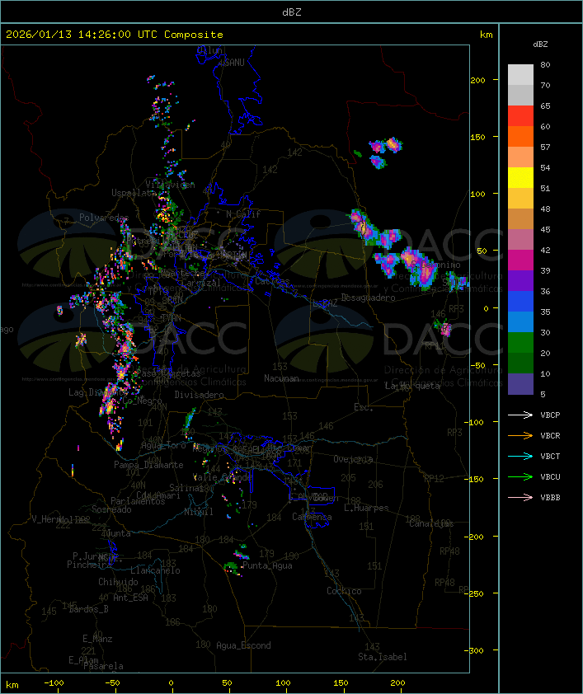Click the dBZ heading above the color scale
This screenshot has width=583, height=694.
pyautogui.click(x=540, y=45)
